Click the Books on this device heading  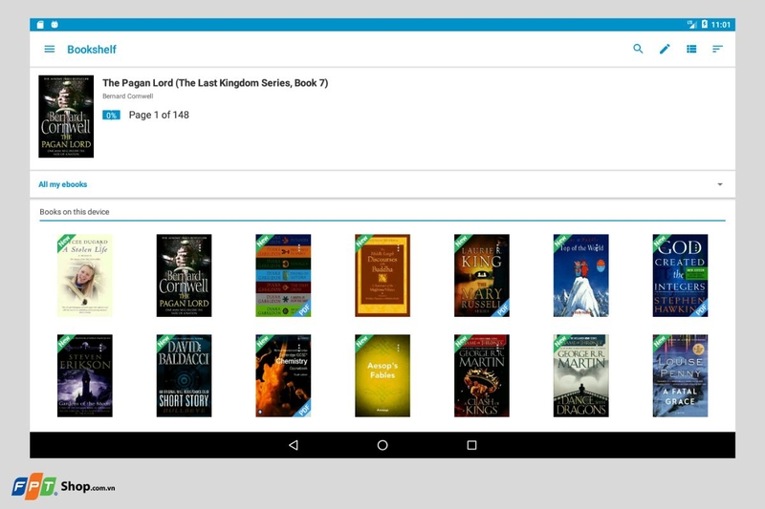coord(75,212)
